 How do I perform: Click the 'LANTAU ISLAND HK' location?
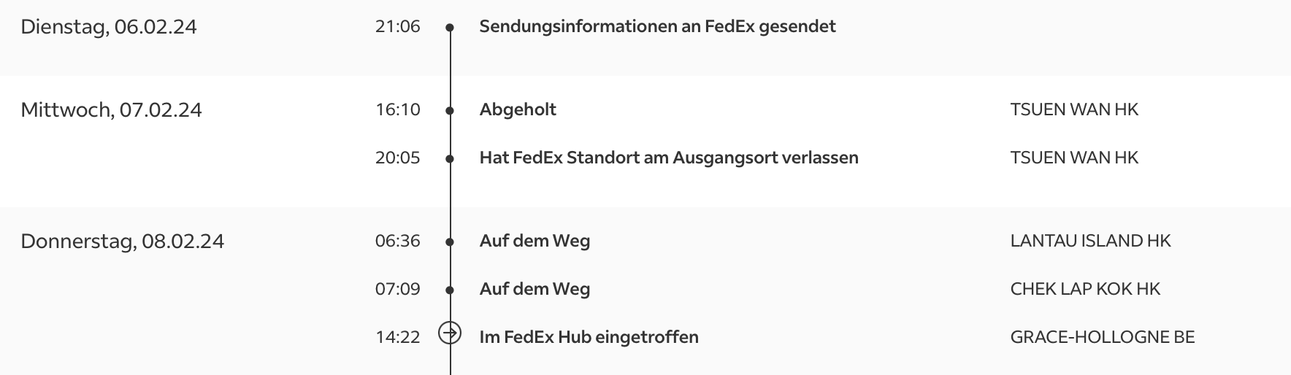[1090, 241]
